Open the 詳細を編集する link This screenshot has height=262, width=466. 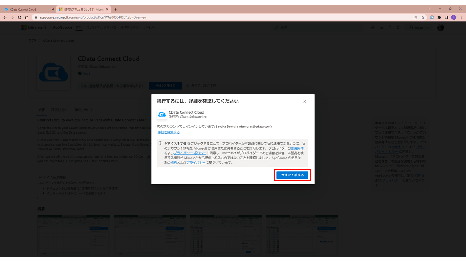169,132
